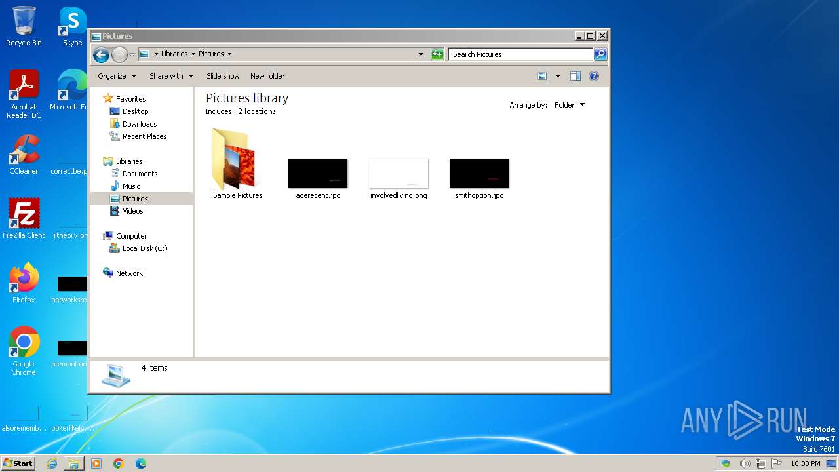Select Documents library in navigation pane

point(140,174)
